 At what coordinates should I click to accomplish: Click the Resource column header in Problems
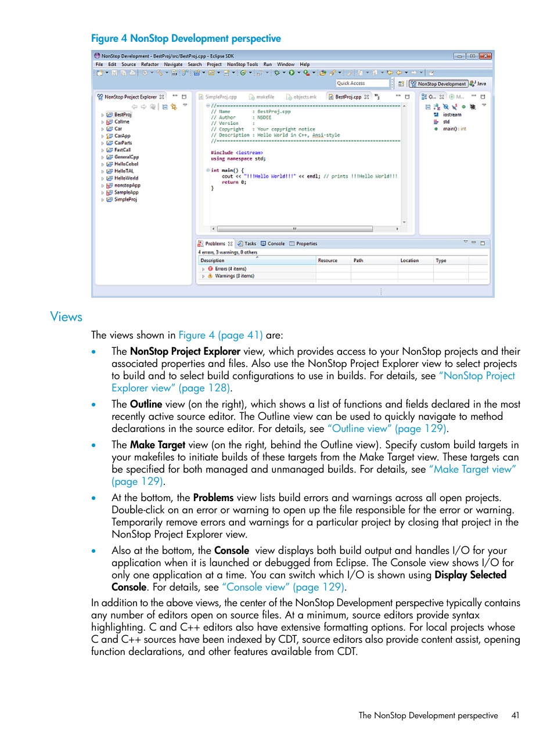(333, 261)
